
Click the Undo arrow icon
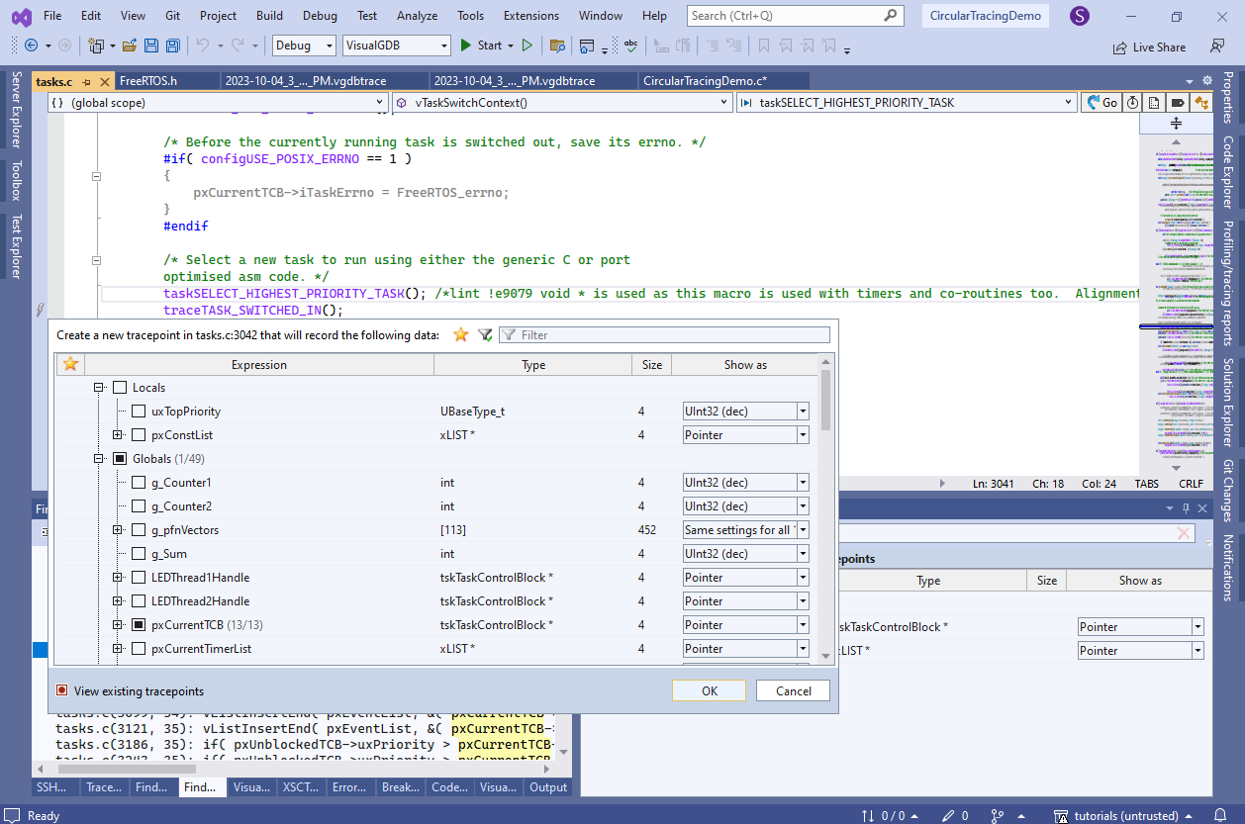(x=202, y=46)
